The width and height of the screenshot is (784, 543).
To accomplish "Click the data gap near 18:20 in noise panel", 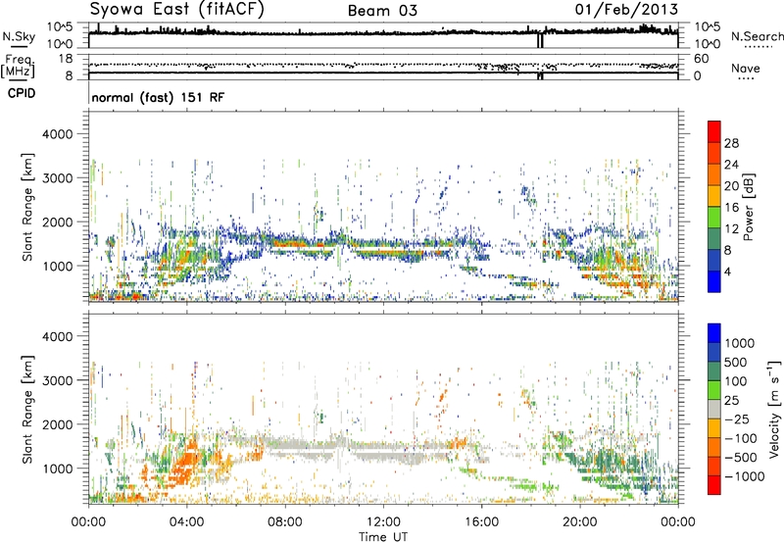I will pos(541,39).
